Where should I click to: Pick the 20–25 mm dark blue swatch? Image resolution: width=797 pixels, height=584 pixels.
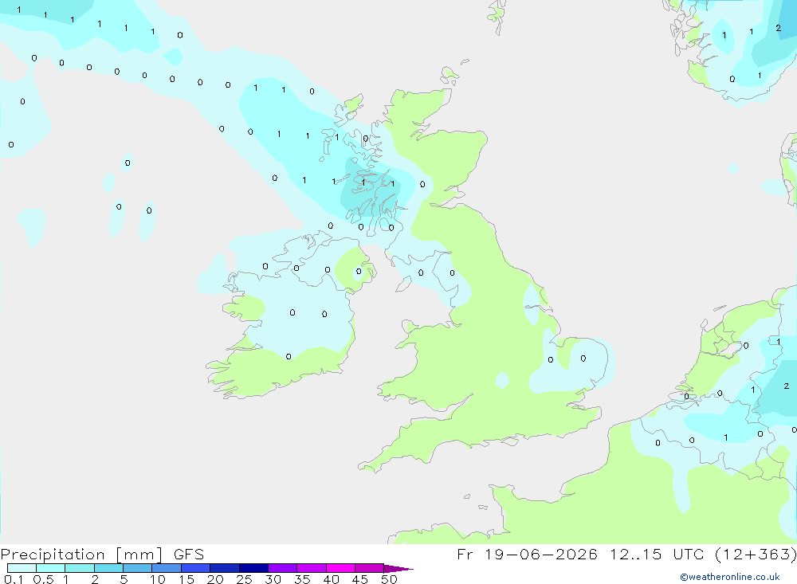tap(224, 568)
